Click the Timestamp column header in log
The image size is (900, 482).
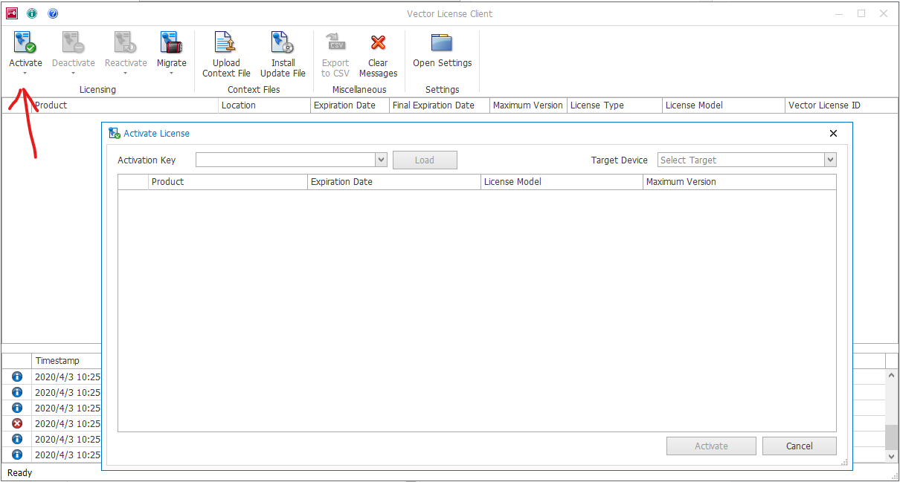tap(67, 361)
